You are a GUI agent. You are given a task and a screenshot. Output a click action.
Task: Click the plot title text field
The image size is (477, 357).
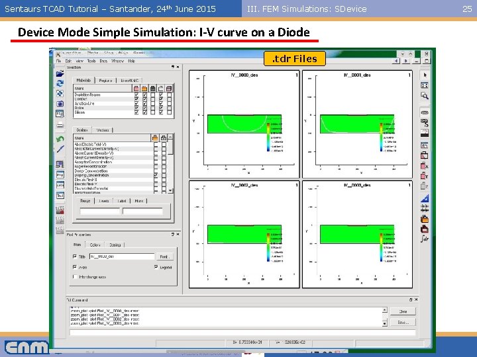pos(122,257)
